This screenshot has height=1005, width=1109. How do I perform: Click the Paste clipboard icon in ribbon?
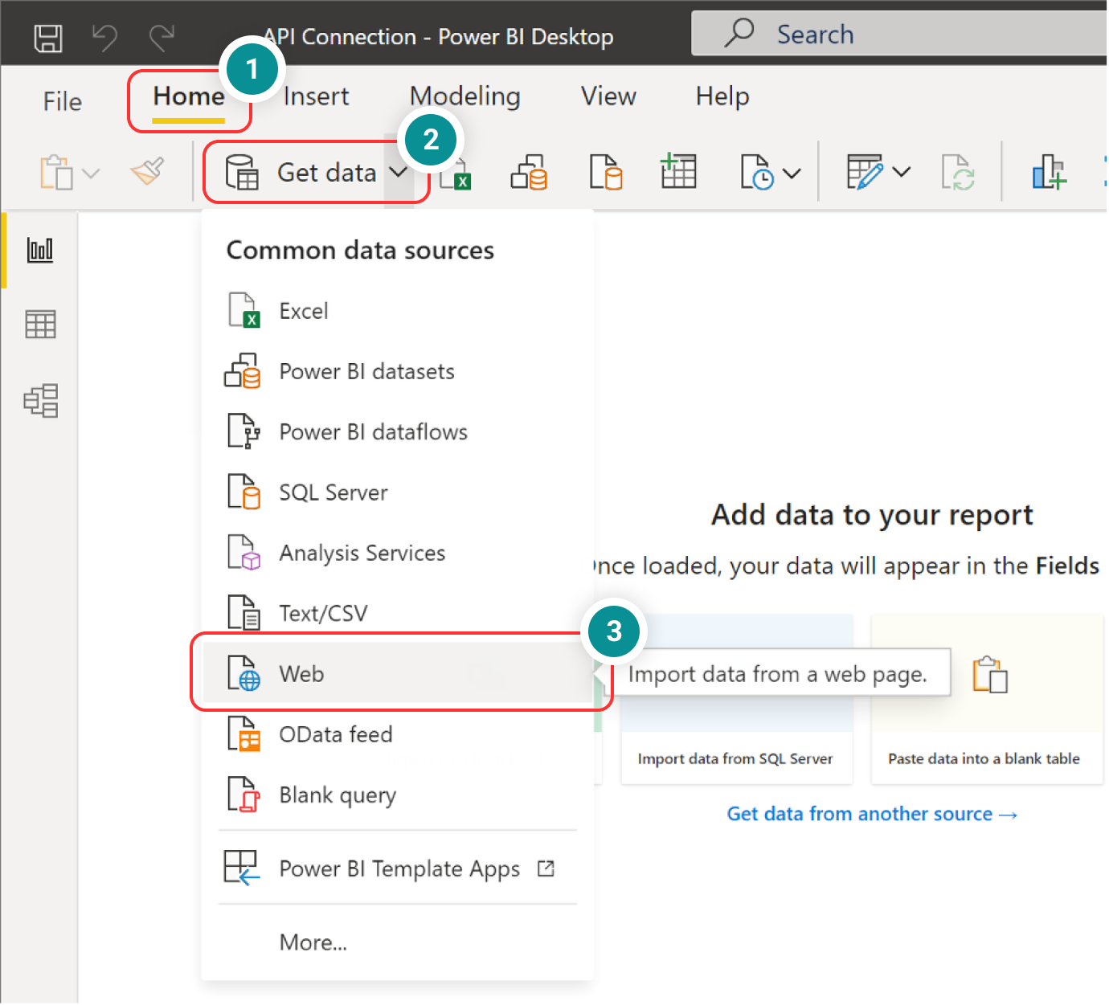(56, 172)
